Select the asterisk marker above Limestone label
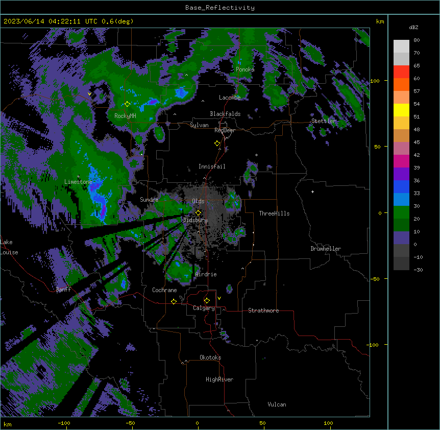This screenshot has width=440, height=430. tap(78, 177)
